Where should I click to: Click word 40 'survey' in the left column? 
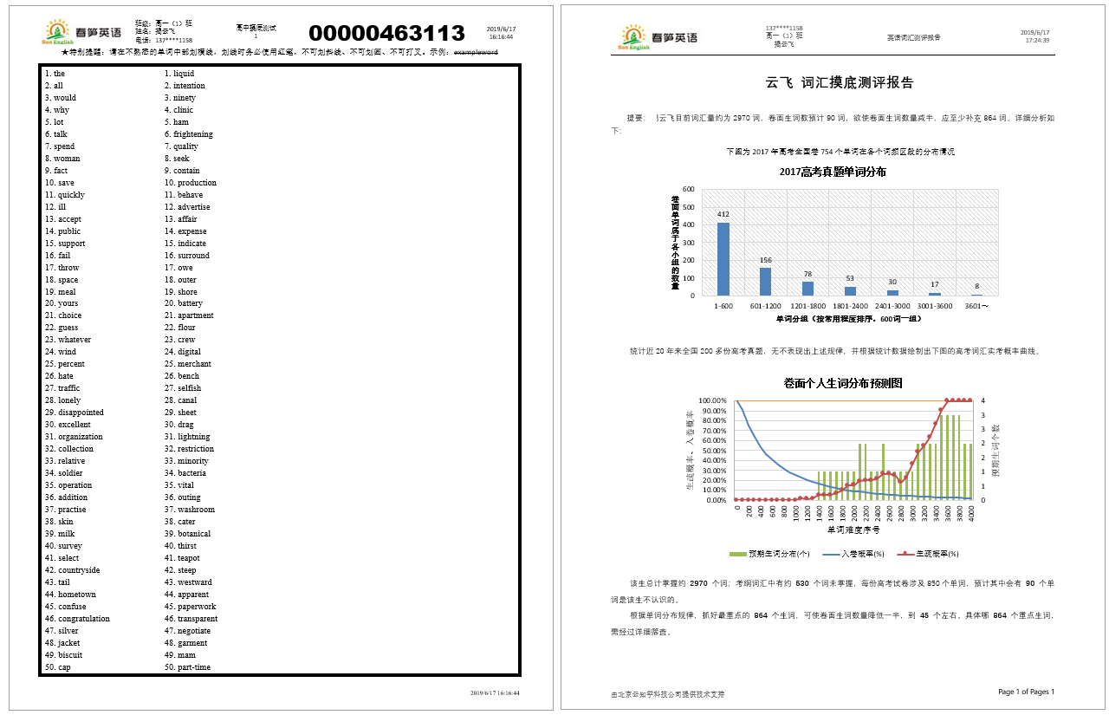[63, 546]
